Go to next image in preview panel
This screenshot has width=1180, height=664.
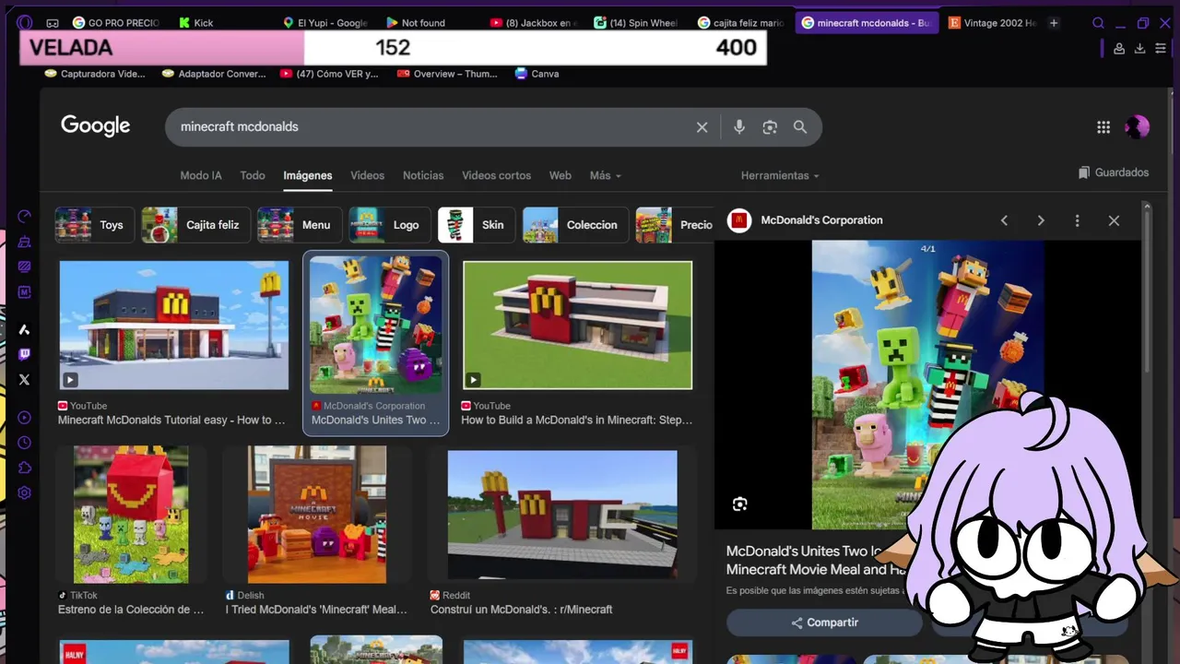[1041, 220]
